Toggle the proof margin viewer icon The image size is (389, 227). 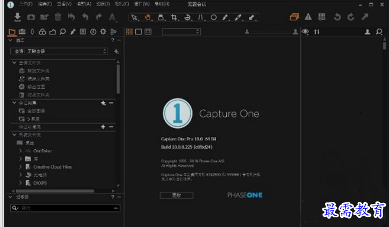pyautogui.click(x=148, y=32)
